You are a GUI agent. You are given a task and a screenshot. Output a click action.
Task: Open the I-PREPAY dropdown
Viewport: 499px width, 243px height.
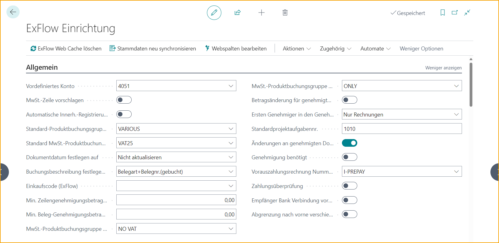click(x=456, y=171)
